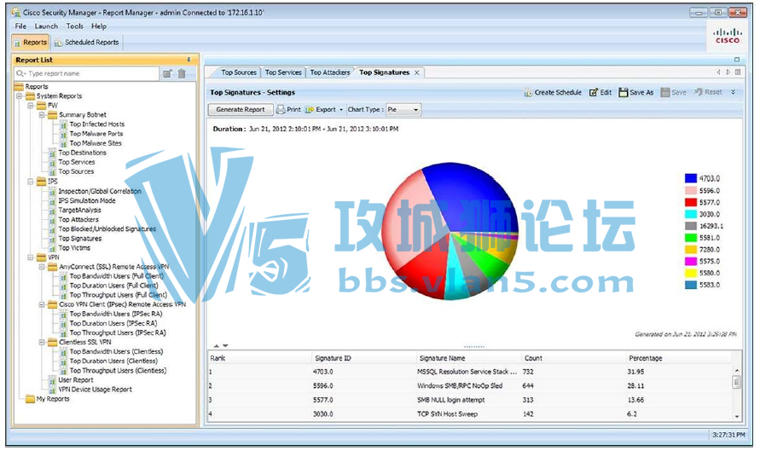Open the Tools menu
Viewport: 760px width, 451px height.
pyautogui.click(x=75, y=26)
